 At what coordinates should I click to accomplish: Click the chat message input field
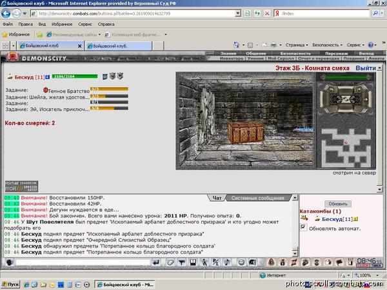point(83,262)
